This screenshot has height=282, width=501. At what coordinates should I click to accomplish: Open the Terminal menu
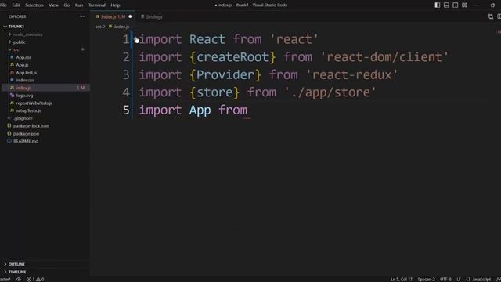(97, 5)
